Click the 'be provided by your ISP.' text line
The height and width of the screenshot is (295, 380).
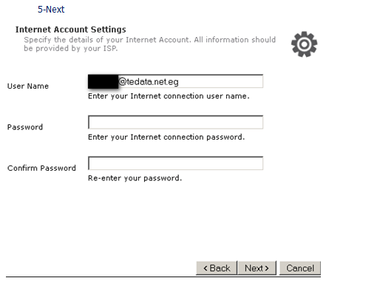(x=71, y=48)
